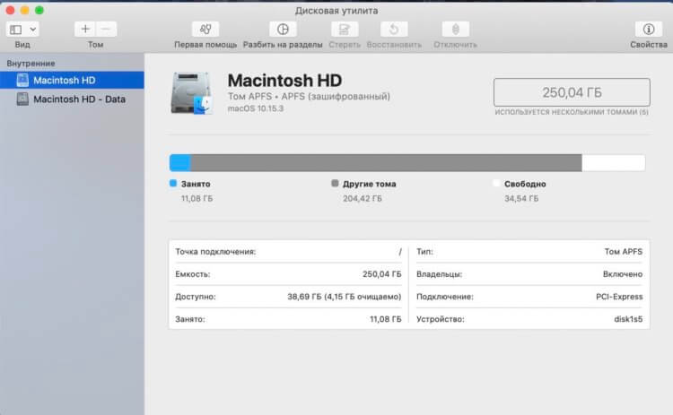
Task: Click the macOS 10.15.3 version text
Action: click(256, 108)
